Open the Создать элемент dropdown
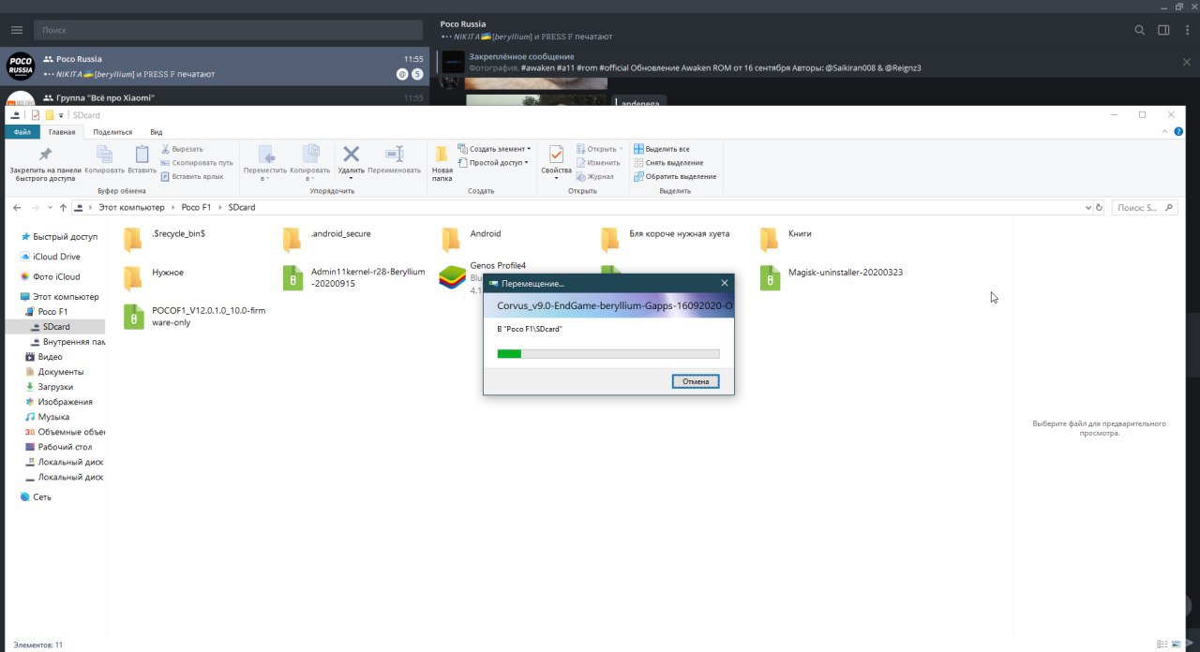Image resolution: width=1200 pixels, height=652 pixels. 494,149
